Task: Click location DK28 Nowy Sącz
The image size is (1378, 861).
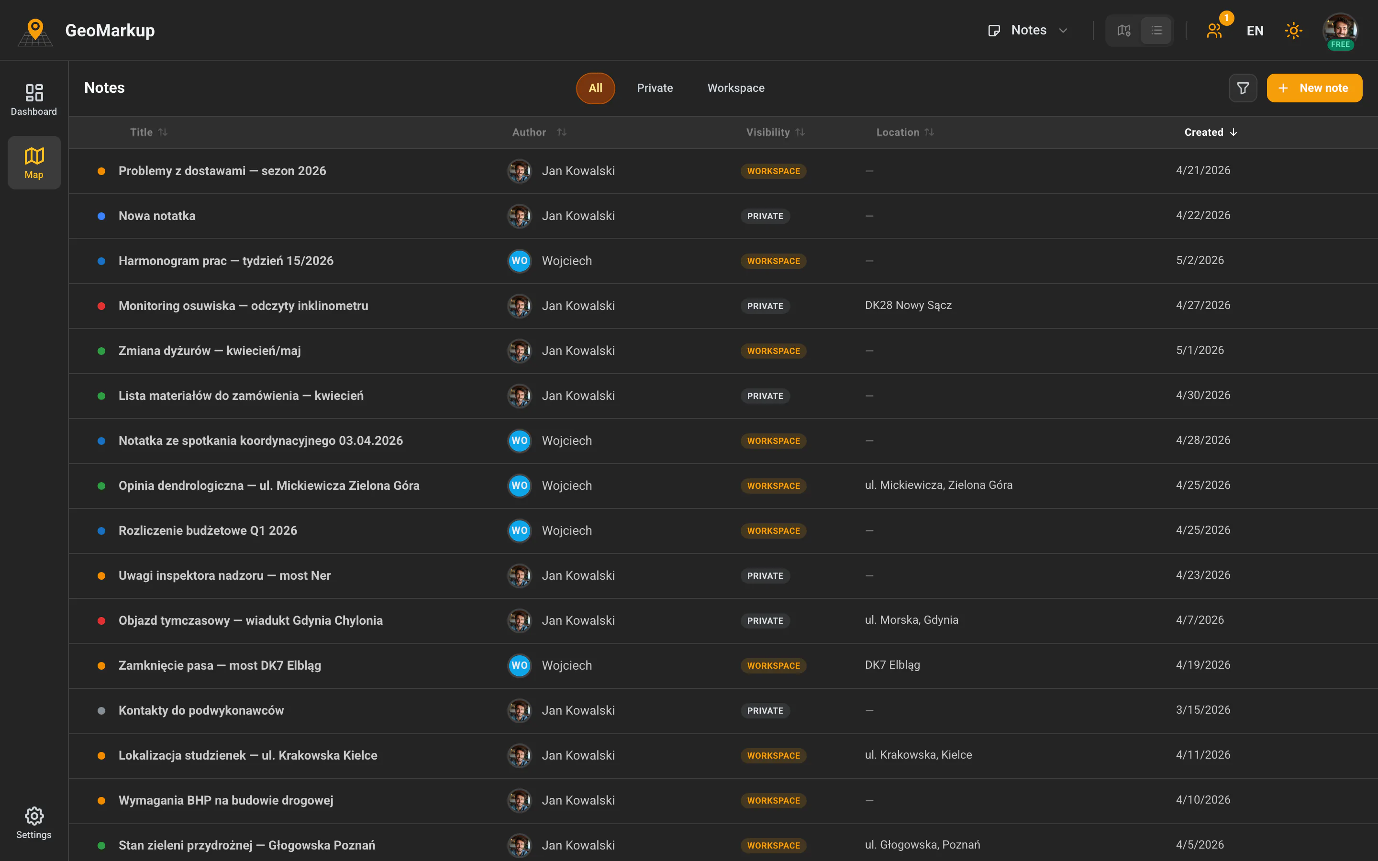Action: pyautogui.click(x=908, y=305)
